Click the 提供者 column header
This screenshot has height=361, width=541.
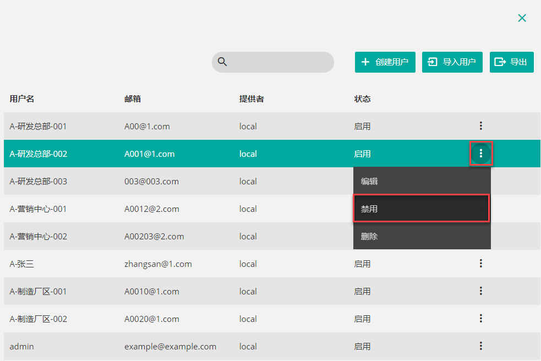252,99
